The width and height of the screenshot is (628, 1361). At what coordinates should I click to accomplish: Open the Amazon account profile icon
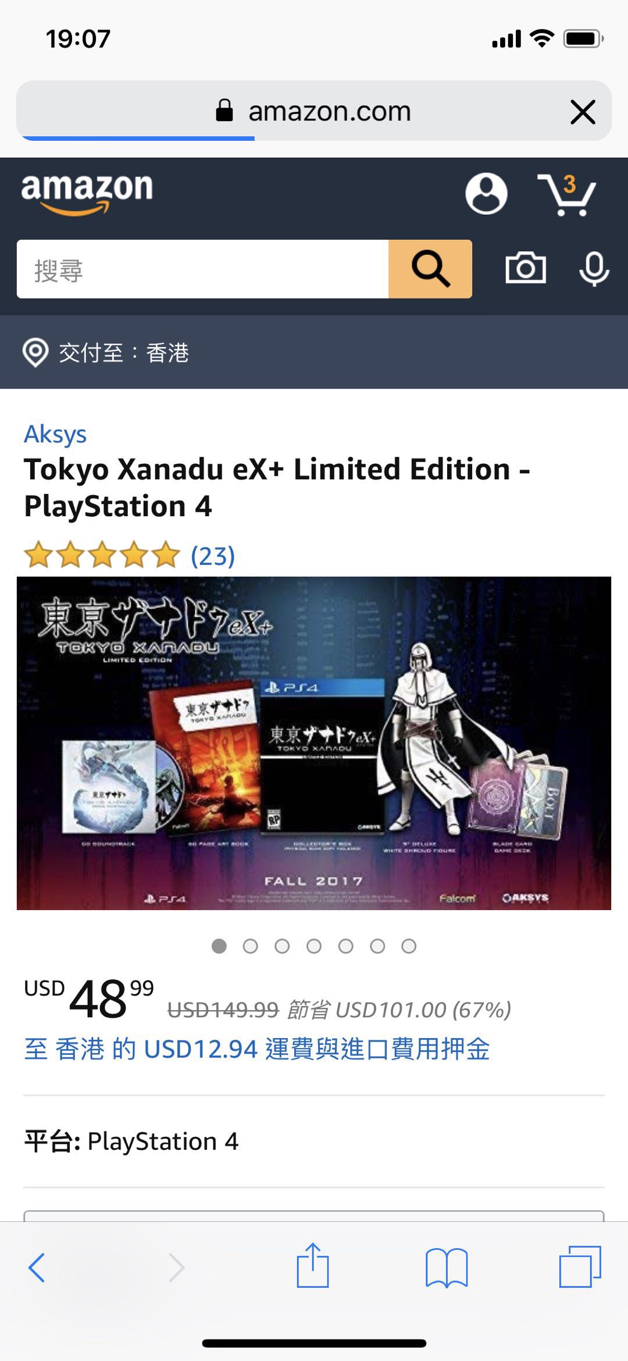[x=486, y=193]
